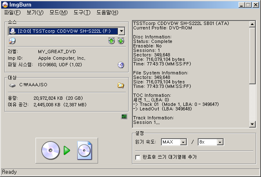Click the browse destination folder icon
The width and height of the screenshot is (261, 177).
tap(120, 85)
